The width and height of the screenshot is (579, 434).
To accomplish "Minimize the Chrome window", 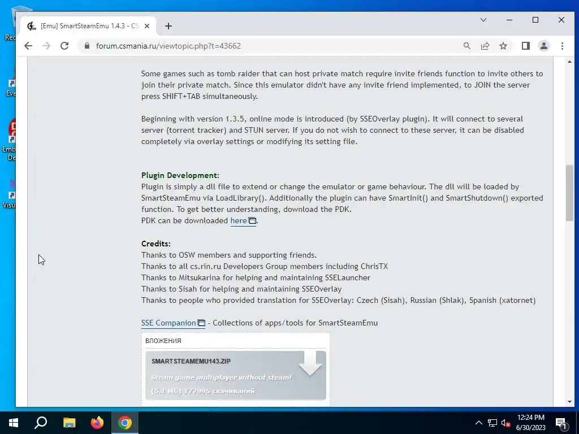I will (509, 20).
